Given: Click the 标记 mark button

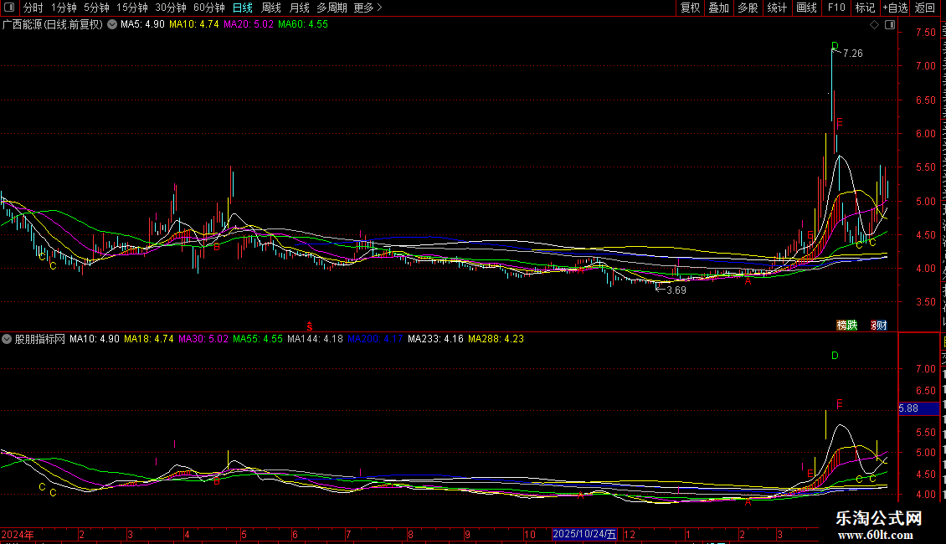Looking at the screenshot, I should pyautogui.click(x=865, y=8).
